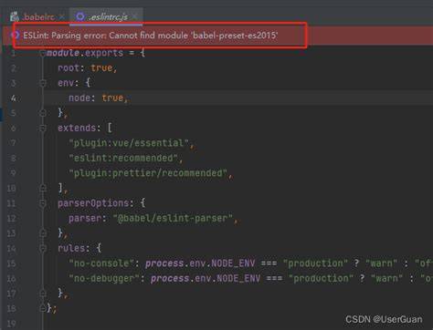Click "warn" string on line 15
The width and height of the screenshot is (433, 330).
coord(381,263)
